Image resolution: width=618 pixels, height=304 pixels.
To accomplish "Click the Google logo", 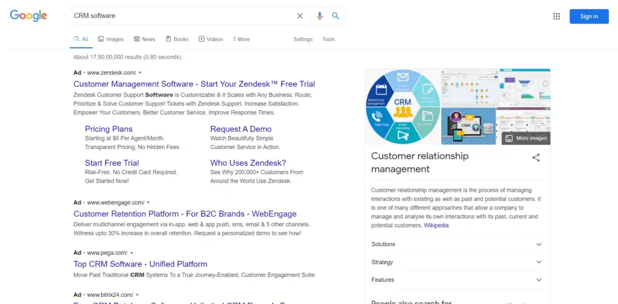I will pyautogui.click(x=28, y=16).
